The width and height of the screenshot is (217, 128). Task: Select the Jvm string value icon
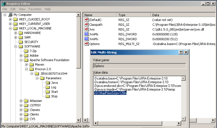click(87, 29)
